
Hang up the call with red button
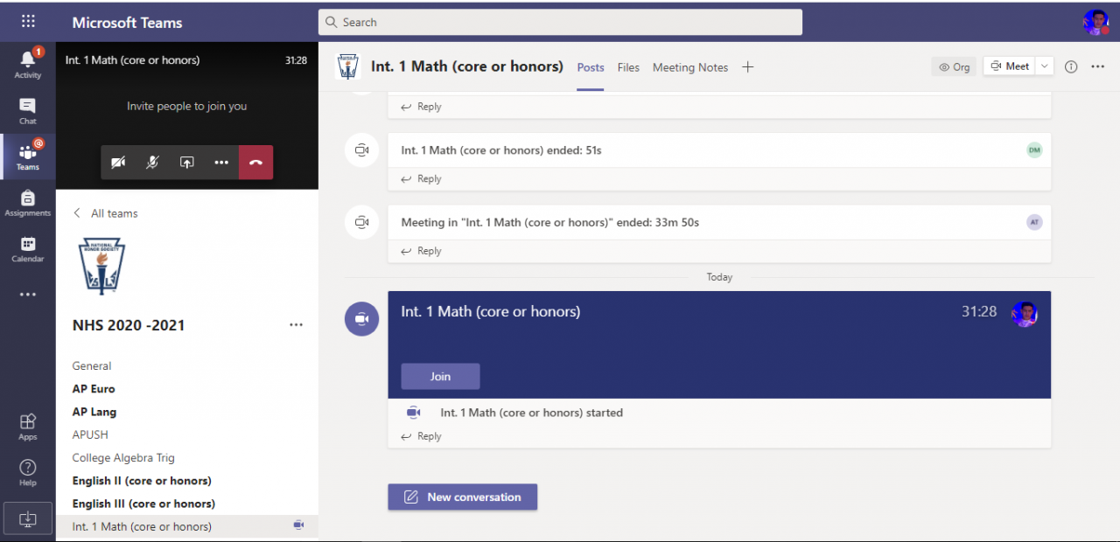pyautogui.click(x=255, y=163)
